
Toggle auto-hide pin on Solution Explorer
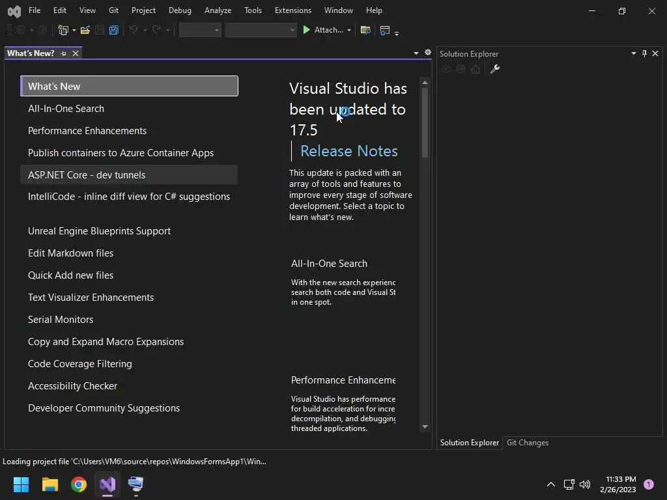click(644, 53)
